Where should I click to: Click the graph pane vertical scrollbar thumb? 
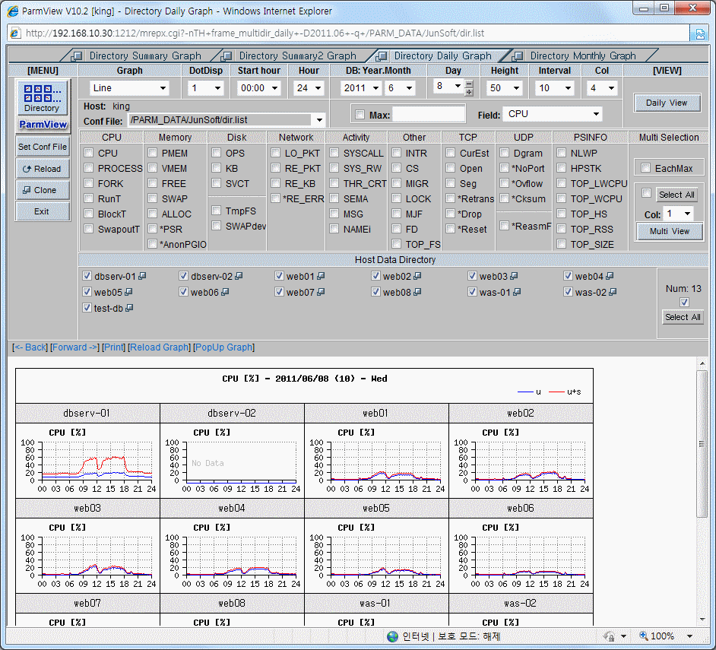[x=702, y=443]
